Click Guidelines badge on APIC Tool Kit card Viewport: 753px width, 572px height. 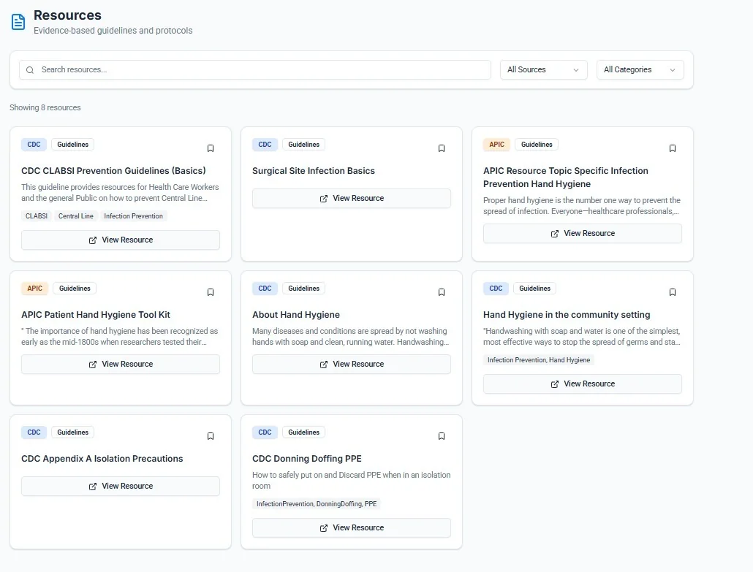point(75,289)
